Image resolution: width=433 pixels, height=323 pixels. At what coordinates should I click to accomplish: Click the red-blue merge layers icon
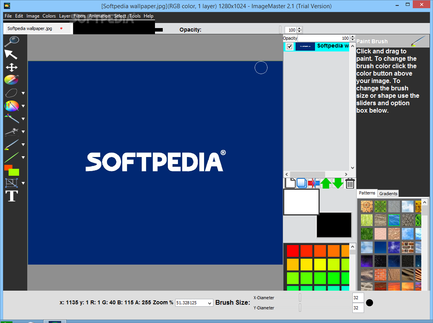click(314, 183)
